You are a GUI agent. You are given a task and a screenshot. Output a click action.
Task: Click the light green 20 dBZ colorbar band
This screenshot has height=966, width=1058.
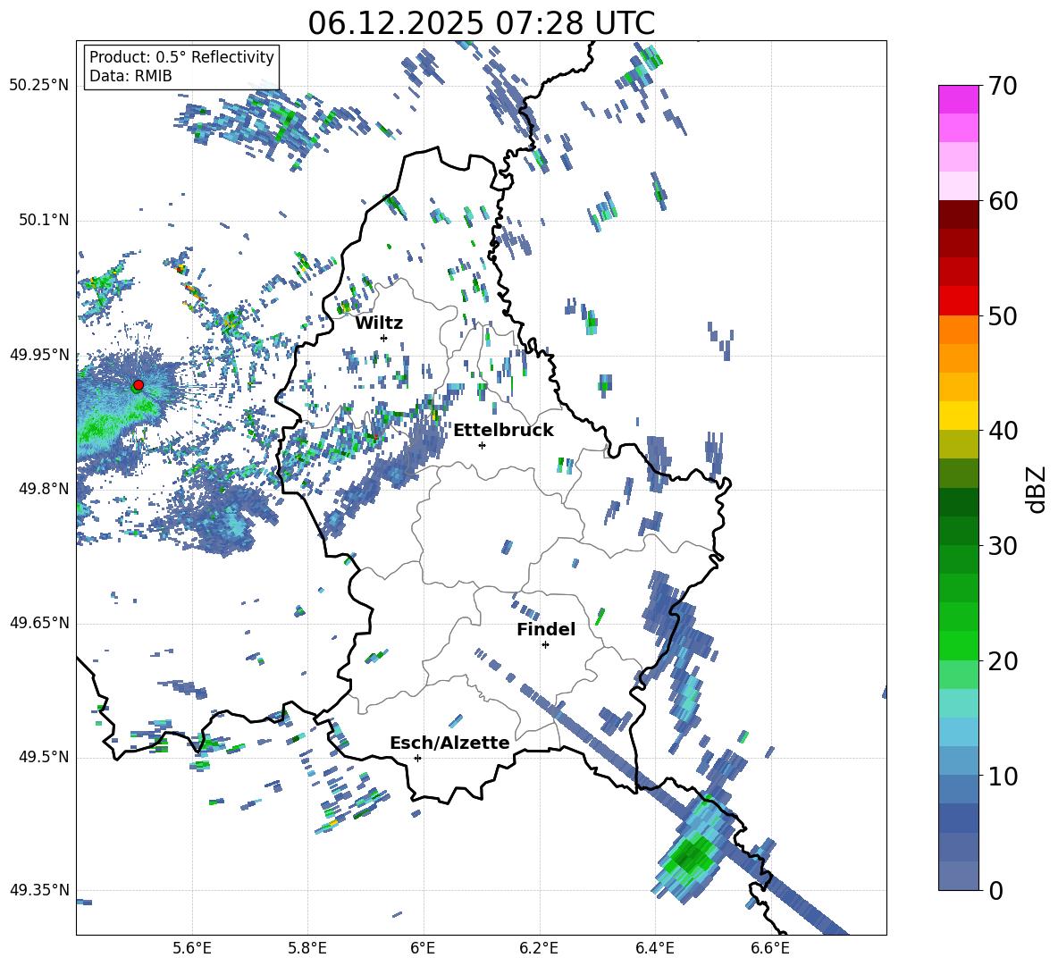click(958, 674)
